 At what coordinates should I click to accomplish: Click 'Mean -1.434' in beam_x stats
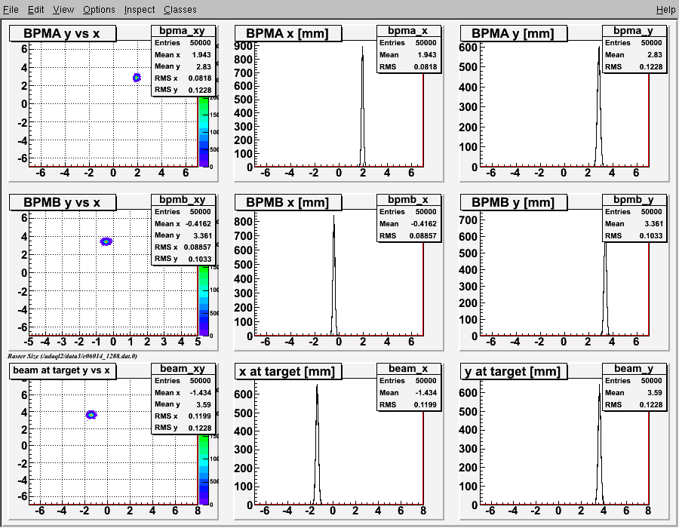coord(408,392)
